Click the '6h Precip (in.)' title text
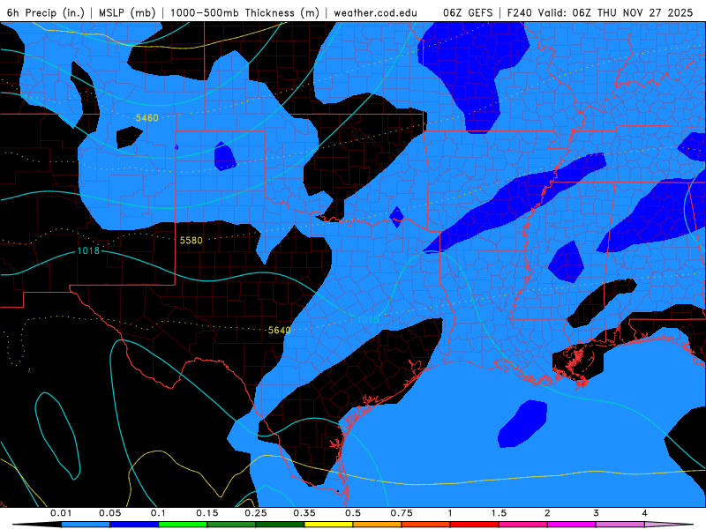The width and height of the screenshot is (706, 529). click(x=46, y=12)
